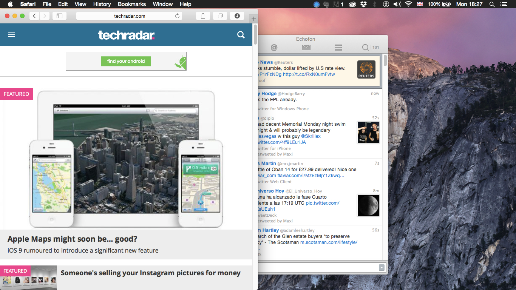Open the Echofon lists icon
The width and height of the screenshot is (516, 290).
tap(338, 48)
